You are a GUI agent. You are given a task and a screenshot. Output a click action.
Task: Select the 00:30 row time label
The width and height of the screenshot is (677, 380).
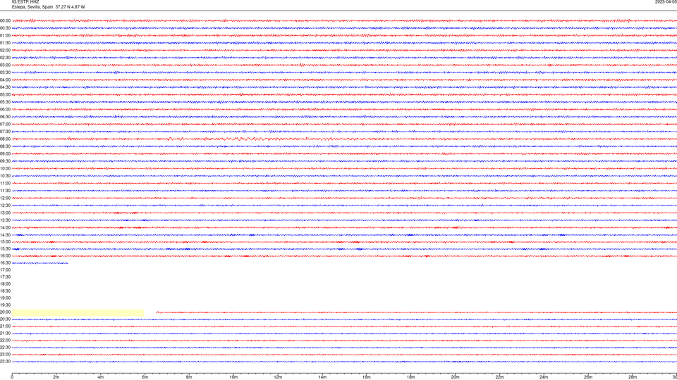(x=5, y=28)
